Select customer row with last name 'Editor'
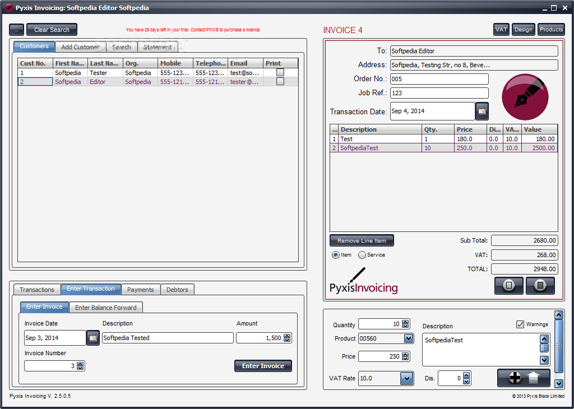The height and width of the screenshot is (409, 574). (x=158, y=82)
